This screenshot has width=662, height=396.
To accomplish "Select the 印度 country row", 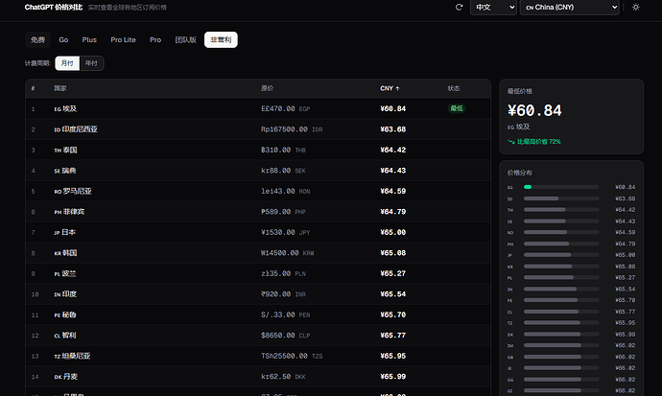I will [x=258, y=294].
